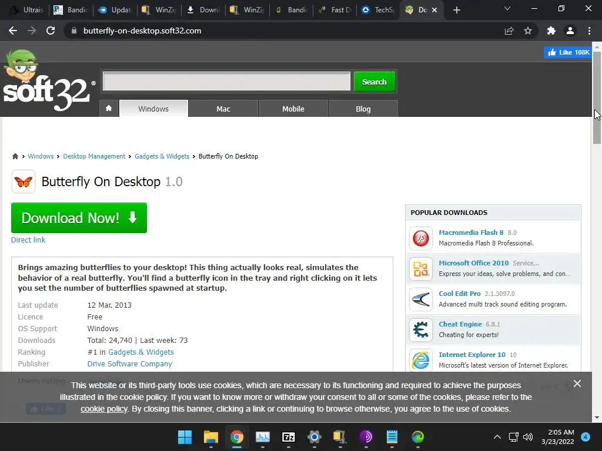Switch to the Ultrais browser tab

coord(27,10)
